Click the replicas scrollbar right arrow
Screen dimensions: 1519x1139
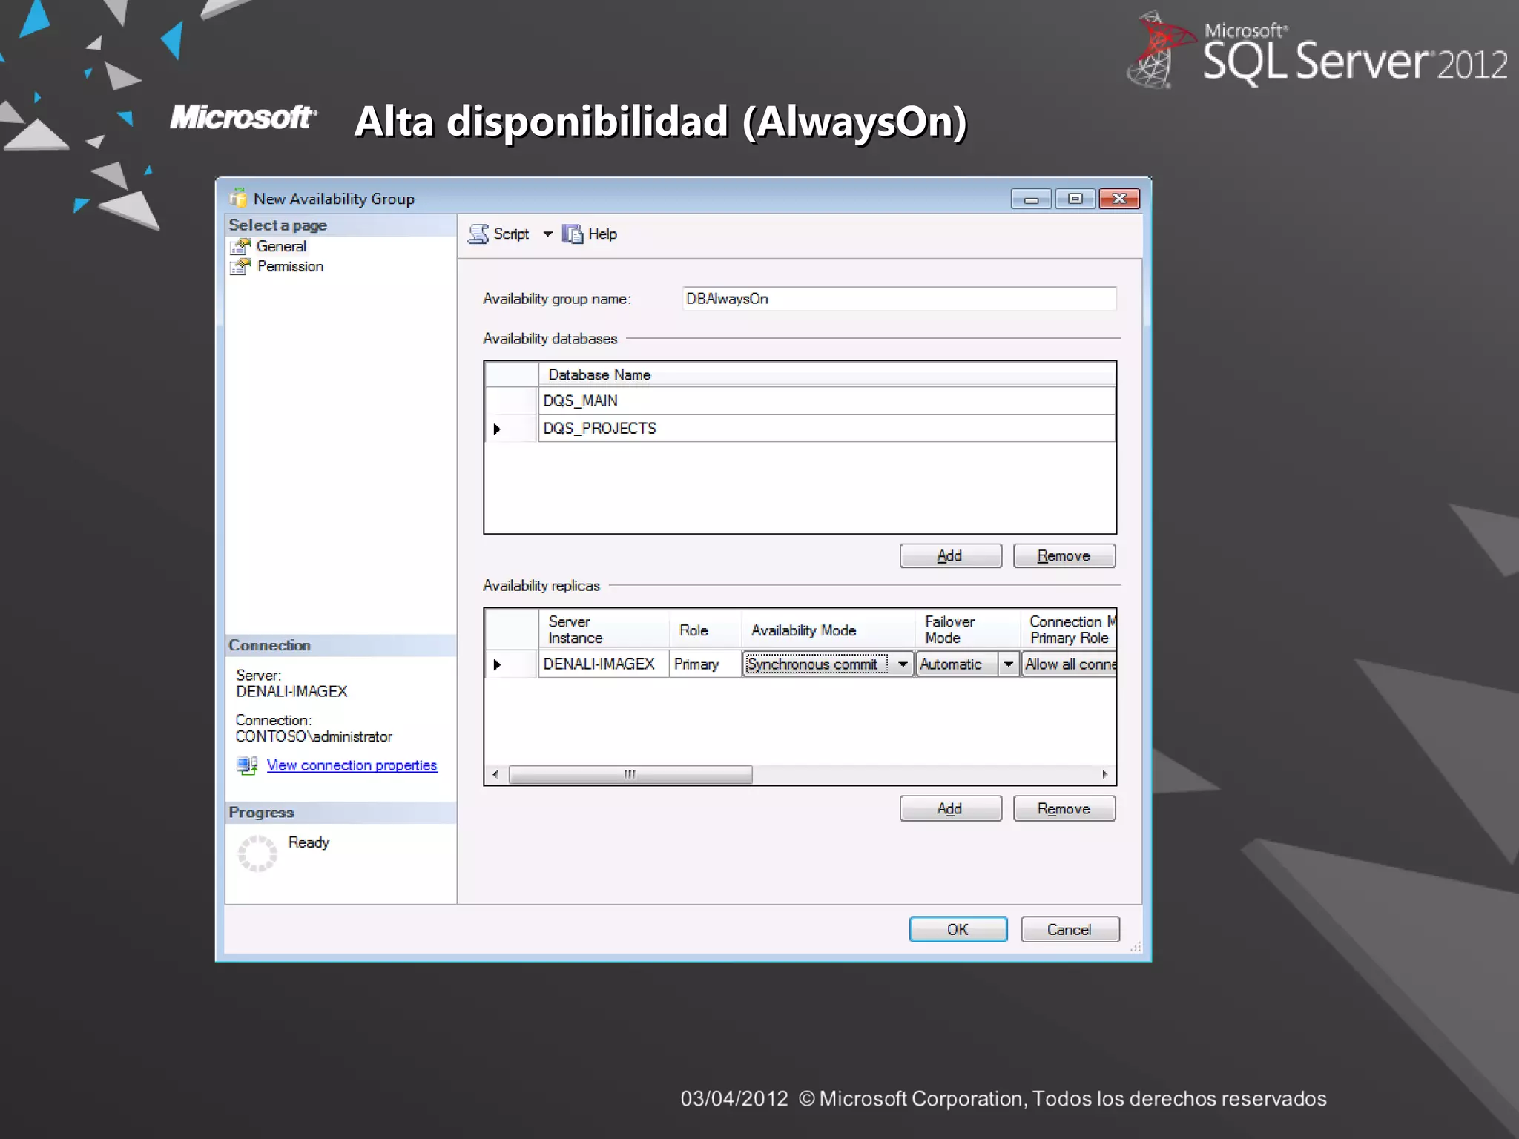click(1105, 775)
